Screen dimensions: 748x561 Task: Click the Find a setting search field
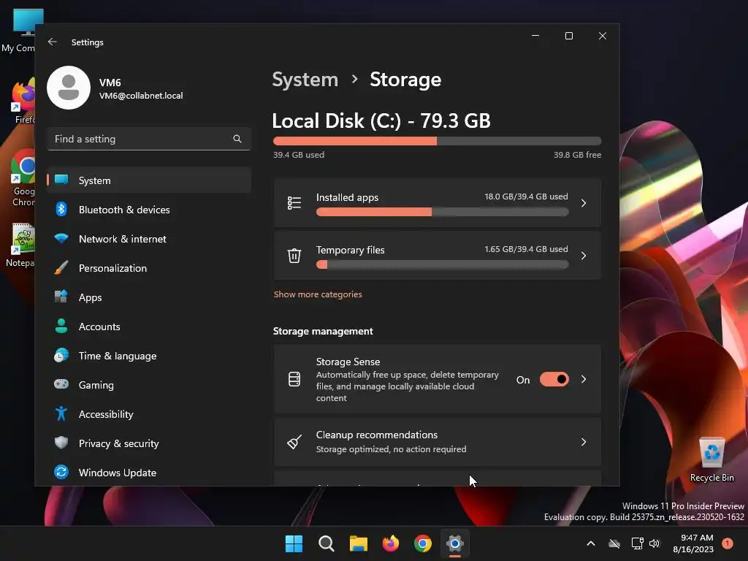149,139
